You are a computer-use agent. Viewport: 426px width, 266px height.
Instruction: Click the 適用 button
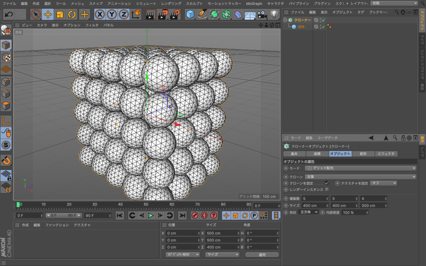tap(262, 254)
